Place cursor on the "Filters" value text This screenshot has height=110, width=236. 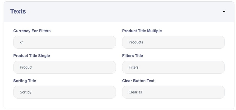coord(134,67)
